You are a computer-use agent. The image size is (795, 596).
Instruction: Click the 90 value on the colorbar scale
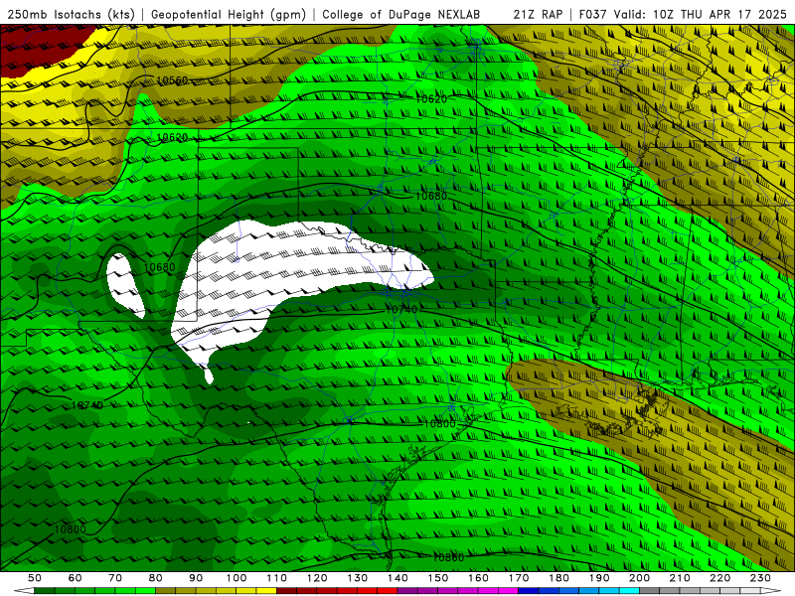pos(196,578)
